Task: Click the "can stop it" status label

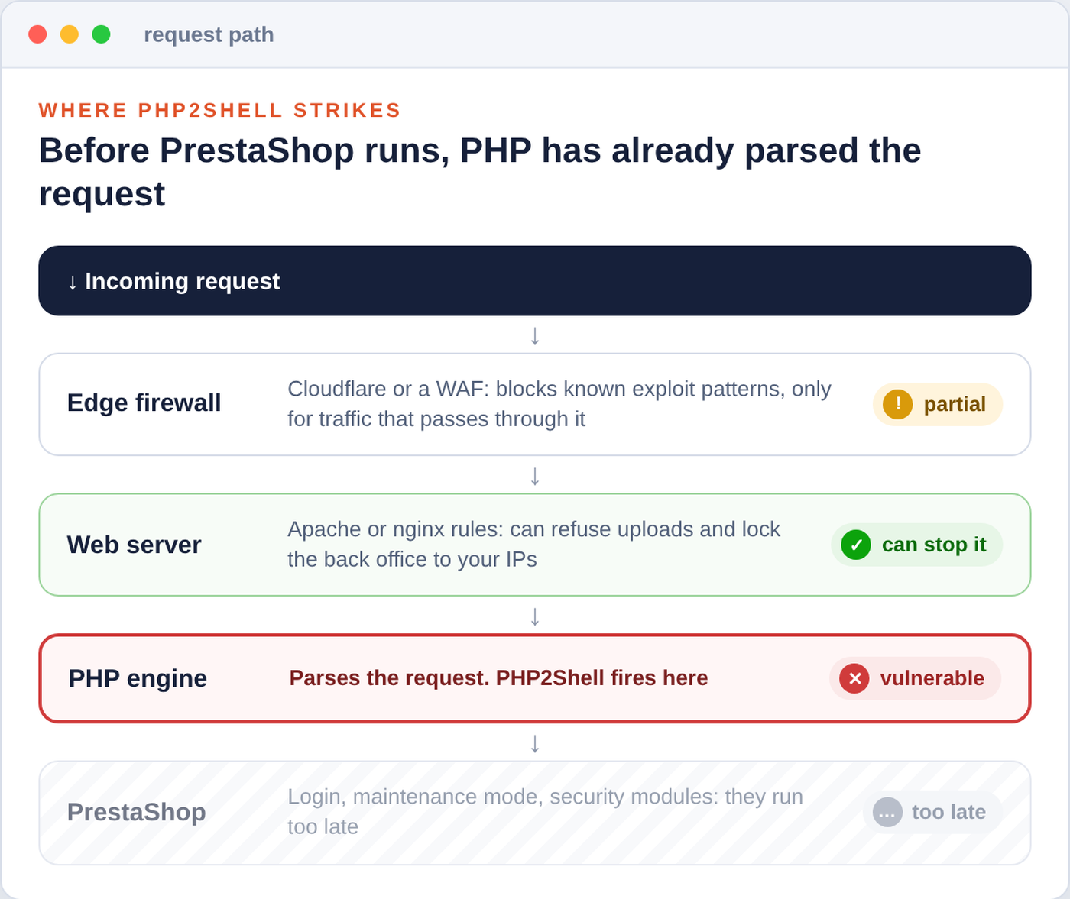Action: (934, 545)
